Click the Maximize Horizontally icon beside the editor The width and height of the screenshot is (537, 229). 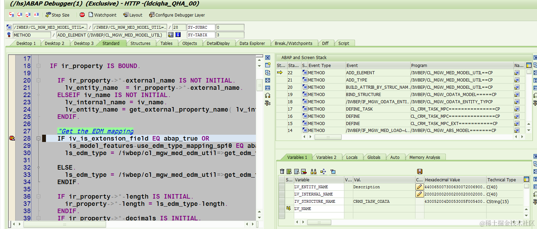click(268, 88)
